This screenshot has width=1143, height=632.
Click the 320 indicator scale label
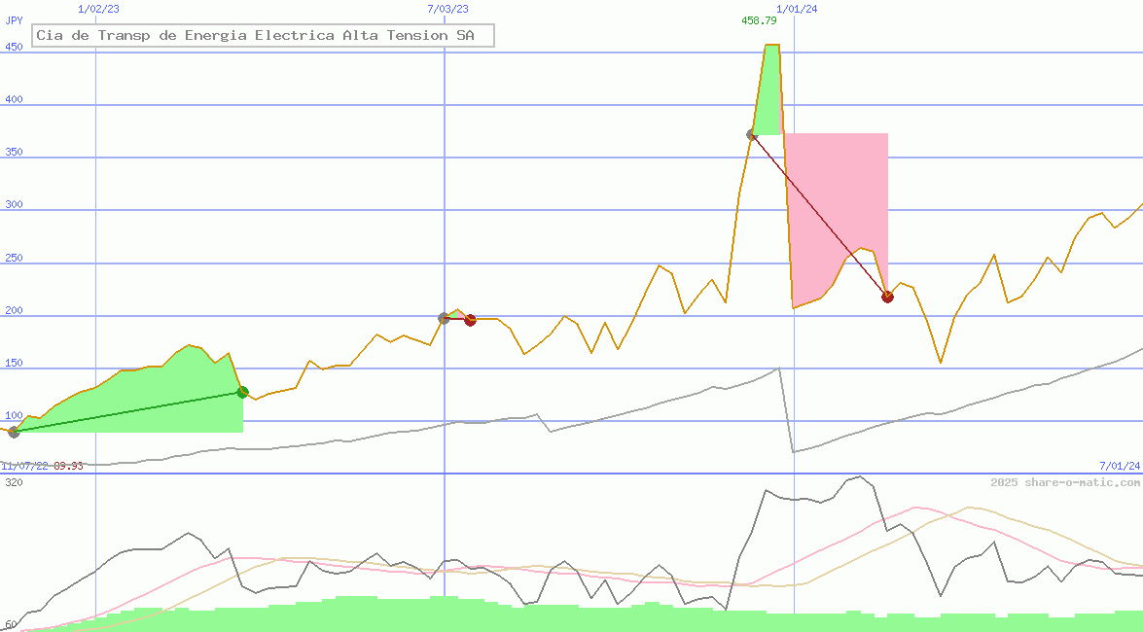pos(14,482)
